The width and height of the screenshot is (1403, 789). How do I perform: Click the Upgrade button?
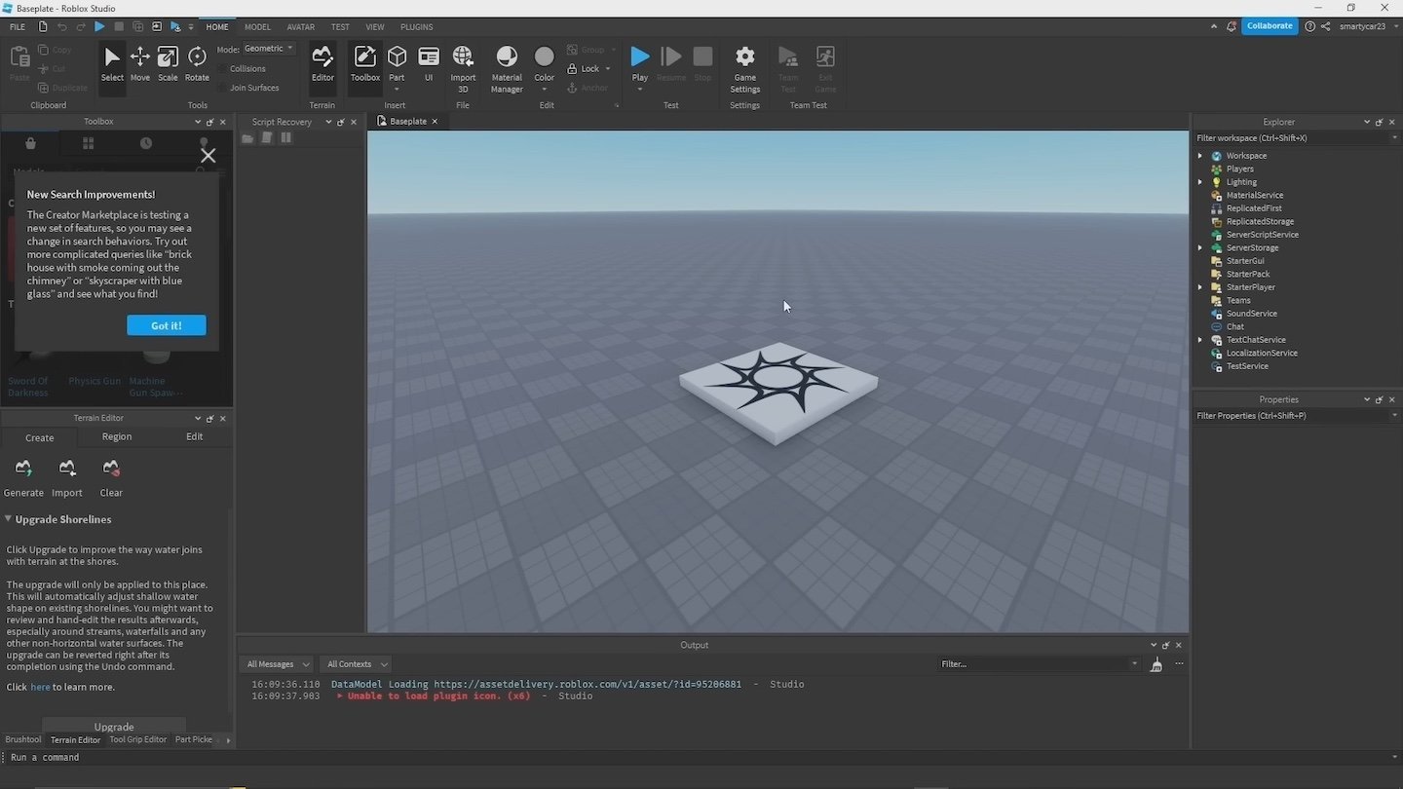[114, 727]
